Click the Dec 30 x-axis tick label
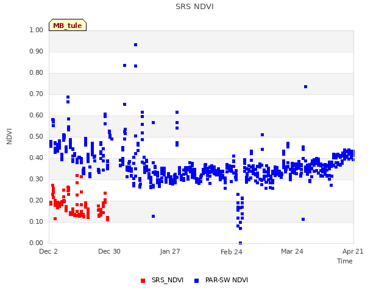The image size is (390, 292). [109, 251]
